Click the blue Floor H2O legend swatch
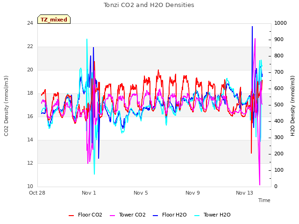The image size is (299, 224). [x=156, y=216]
